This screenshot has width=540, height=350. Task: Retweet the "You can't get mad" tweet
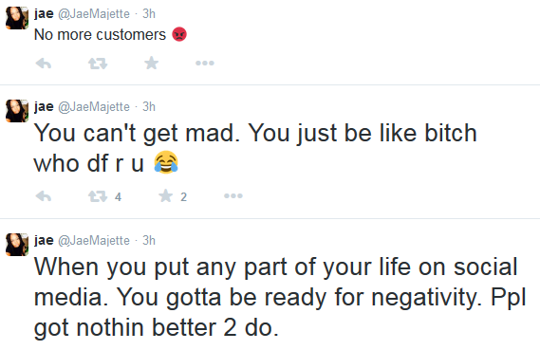98,196
